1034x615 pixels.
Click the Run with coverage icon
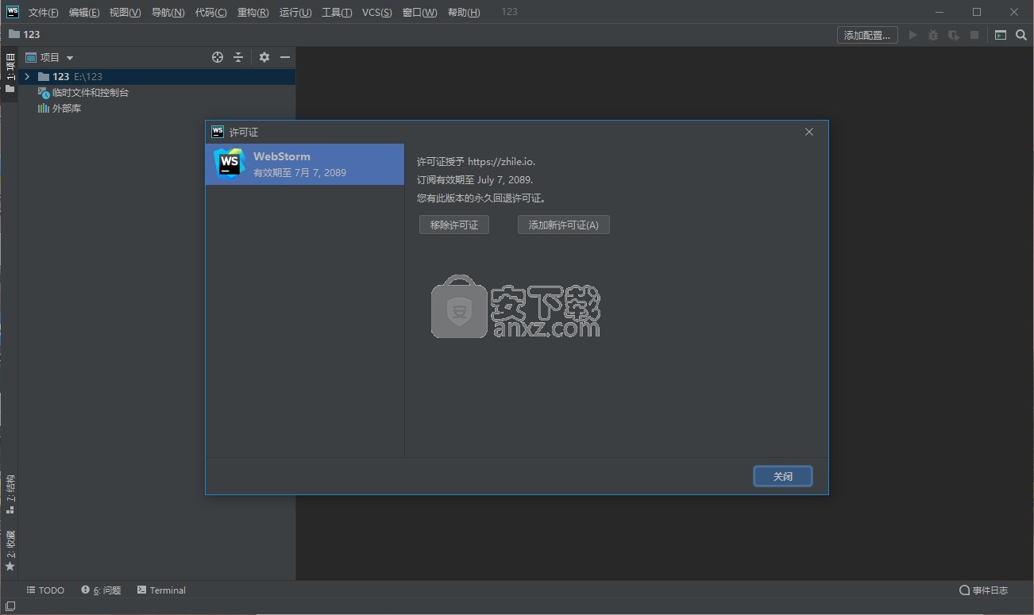(954, 35)
